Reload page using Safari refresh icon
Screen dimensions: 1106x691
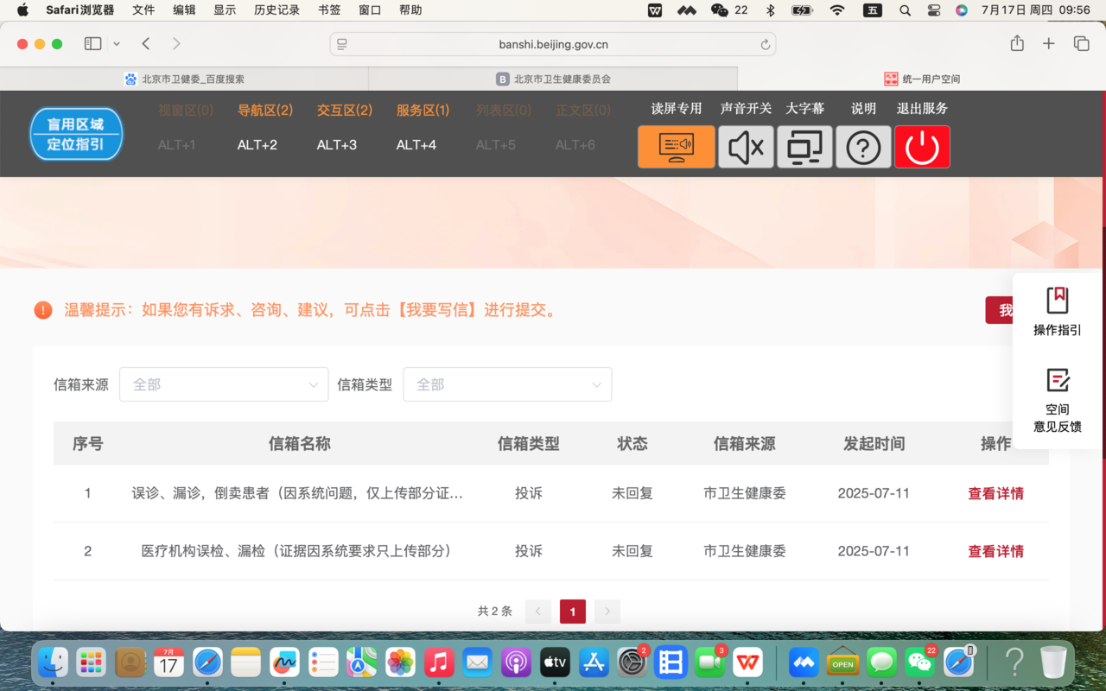click(x=765, y=44)
